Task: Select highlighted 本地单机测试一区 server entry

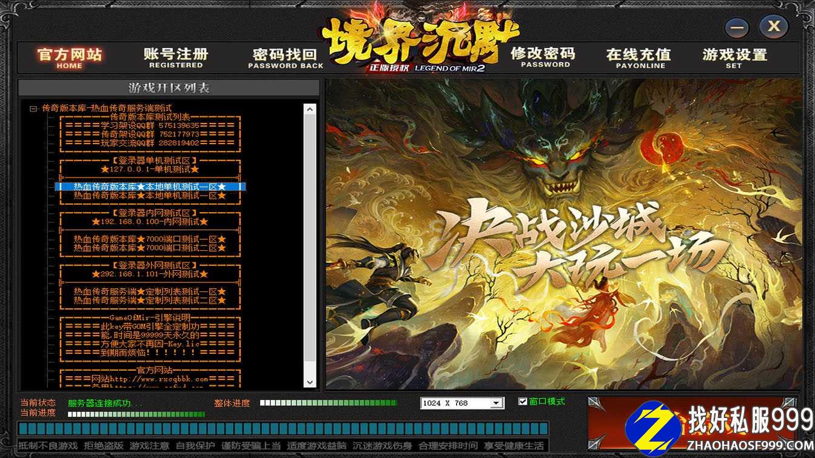Action: click(150, 187)
